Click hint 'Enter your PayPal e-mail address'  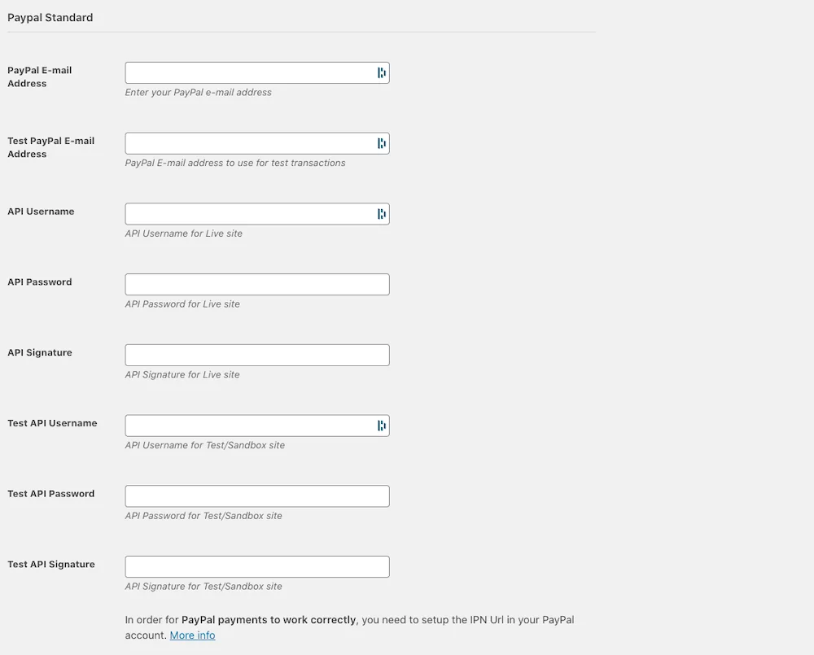point(198,93)
